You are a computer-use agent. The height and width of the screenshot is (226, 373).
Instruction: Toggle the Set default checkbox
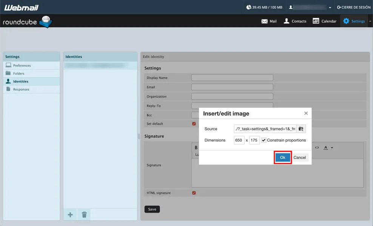coord(194,124)
